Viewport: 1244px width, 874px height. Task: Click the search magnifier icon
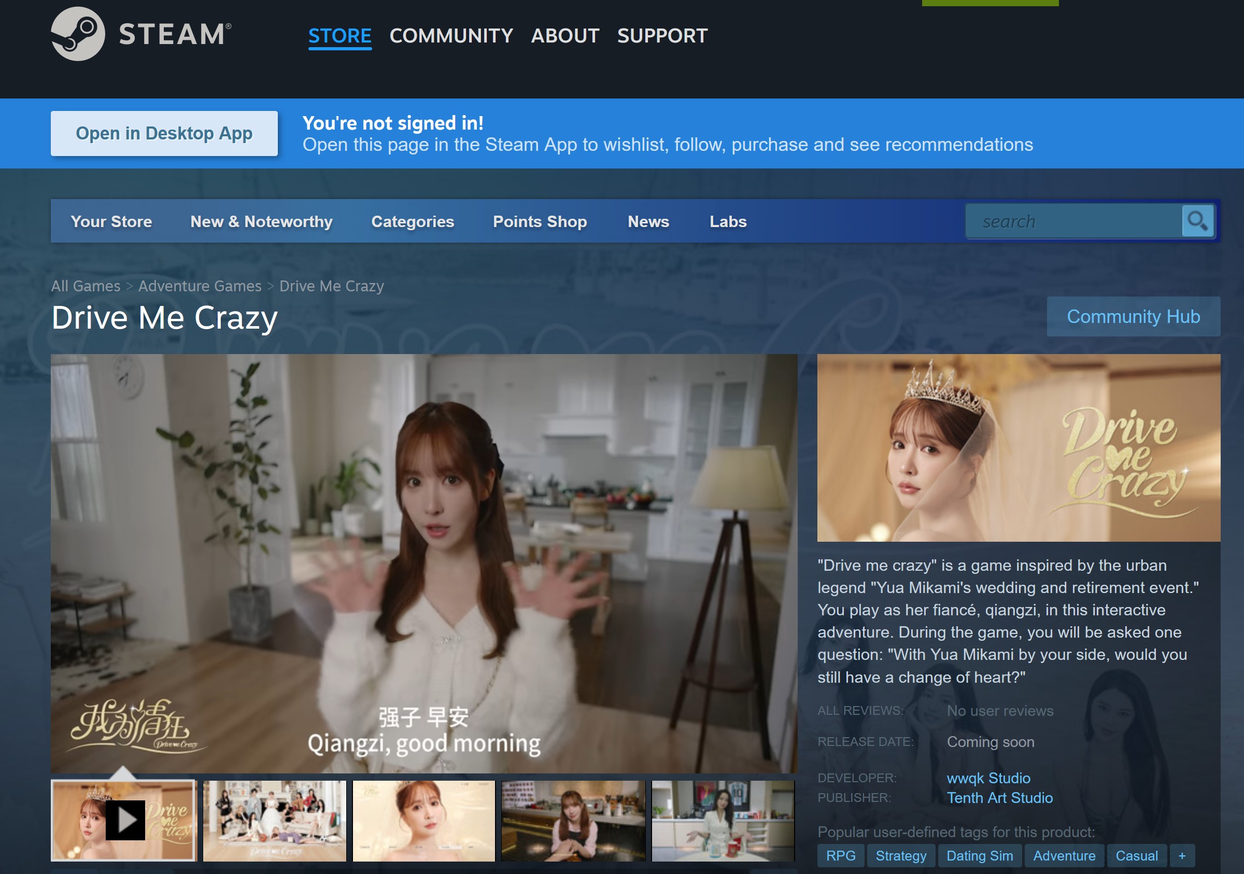[1197, 221]
